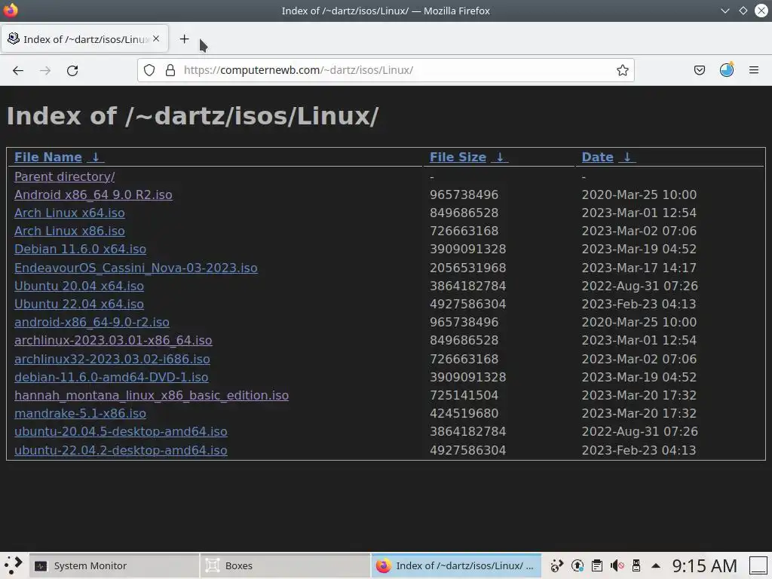
Task: Click the Firefox taskbar entry
Action: point(456,566)
